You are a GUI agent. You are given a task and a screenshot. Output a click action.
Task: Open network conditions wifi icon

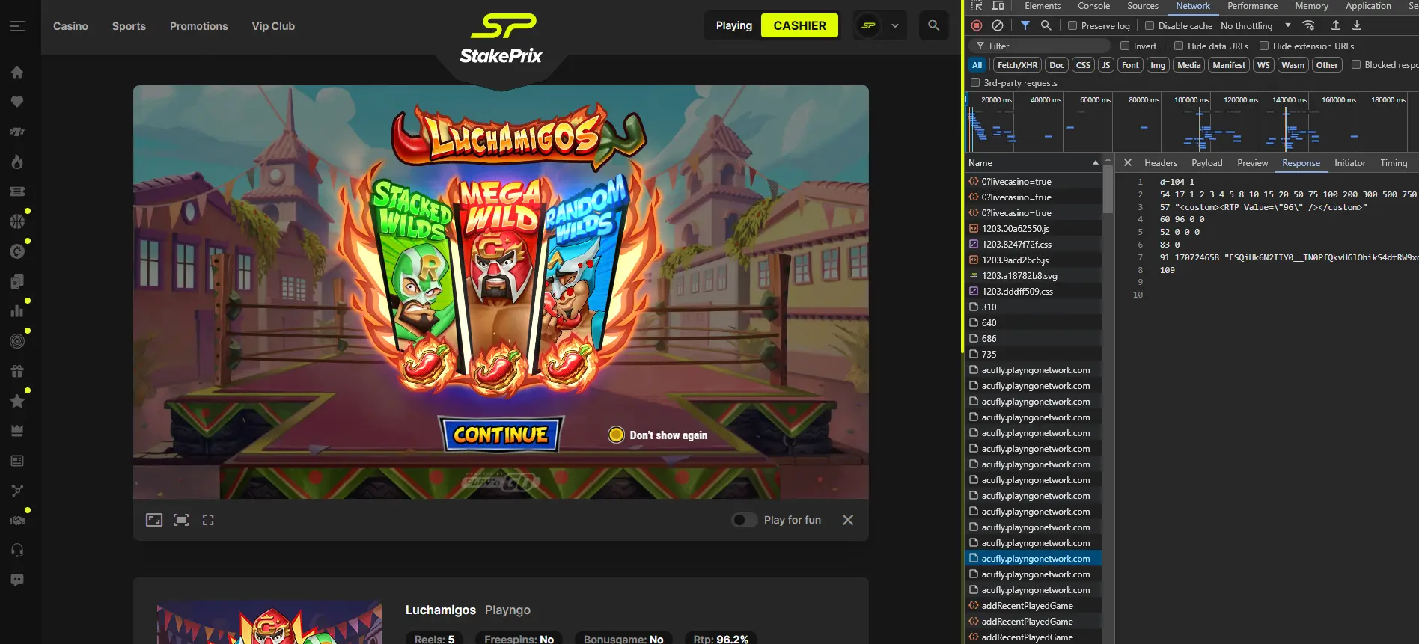click(1308, 25)
